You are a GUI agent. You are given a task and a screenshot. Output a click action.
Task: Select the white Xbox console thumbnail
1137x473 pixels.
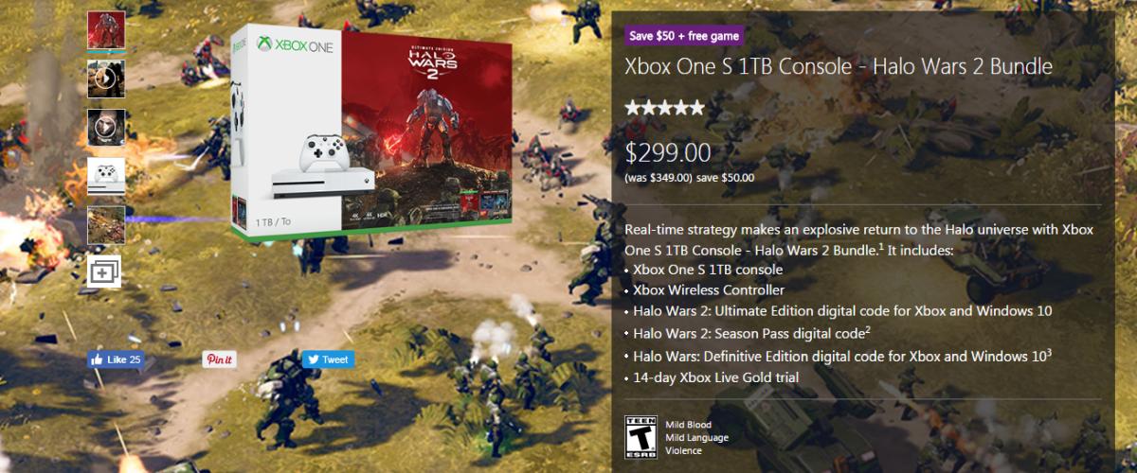click(106, 176)
